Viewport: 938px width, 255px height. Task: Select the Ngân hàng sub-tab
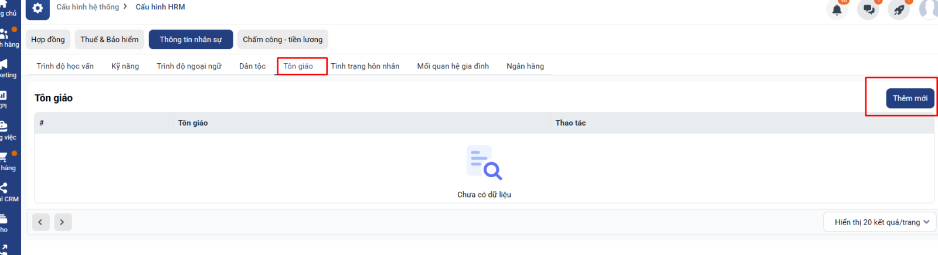[525, 66]
